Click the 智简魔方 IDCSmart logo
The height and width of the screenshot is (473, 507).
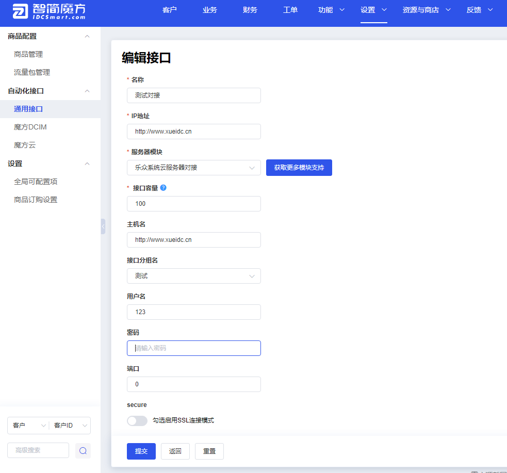(49, 12)
